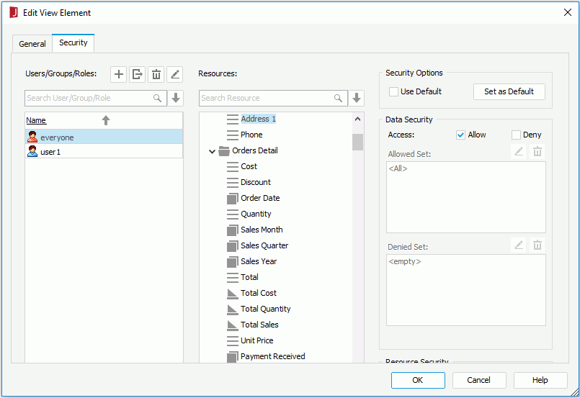The height and width of the screenshot is (398, 580).
Task: Select the Total resource
Action: pyautogui.click(x=250, y=278)
